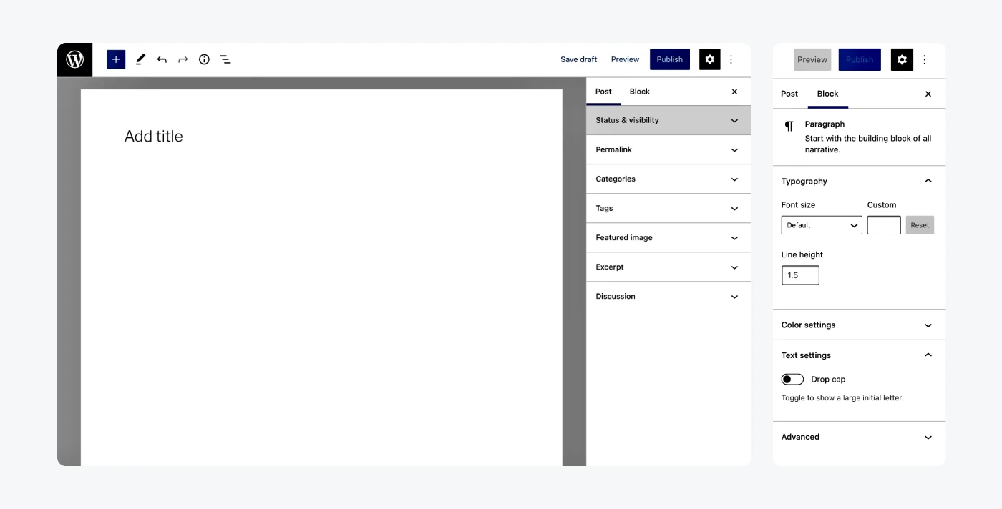Image resolution: width=1002 pixels, height=509 pixels.
Task: Expand the Color settings section
Action: click(859, 325)
